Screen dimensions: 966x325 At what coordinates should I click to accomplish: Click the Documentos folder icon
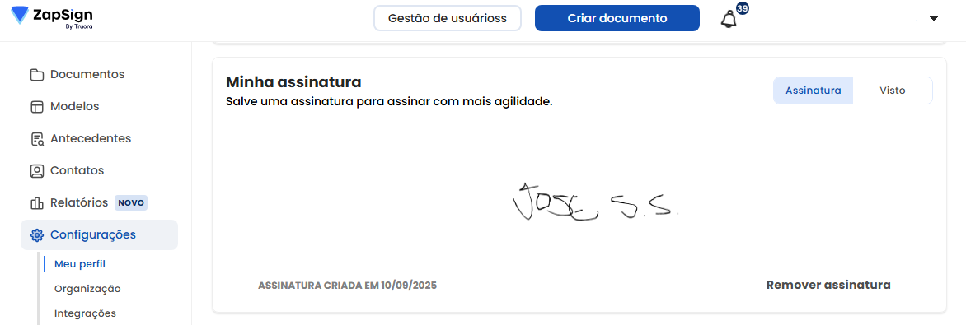tap(37, 75)
